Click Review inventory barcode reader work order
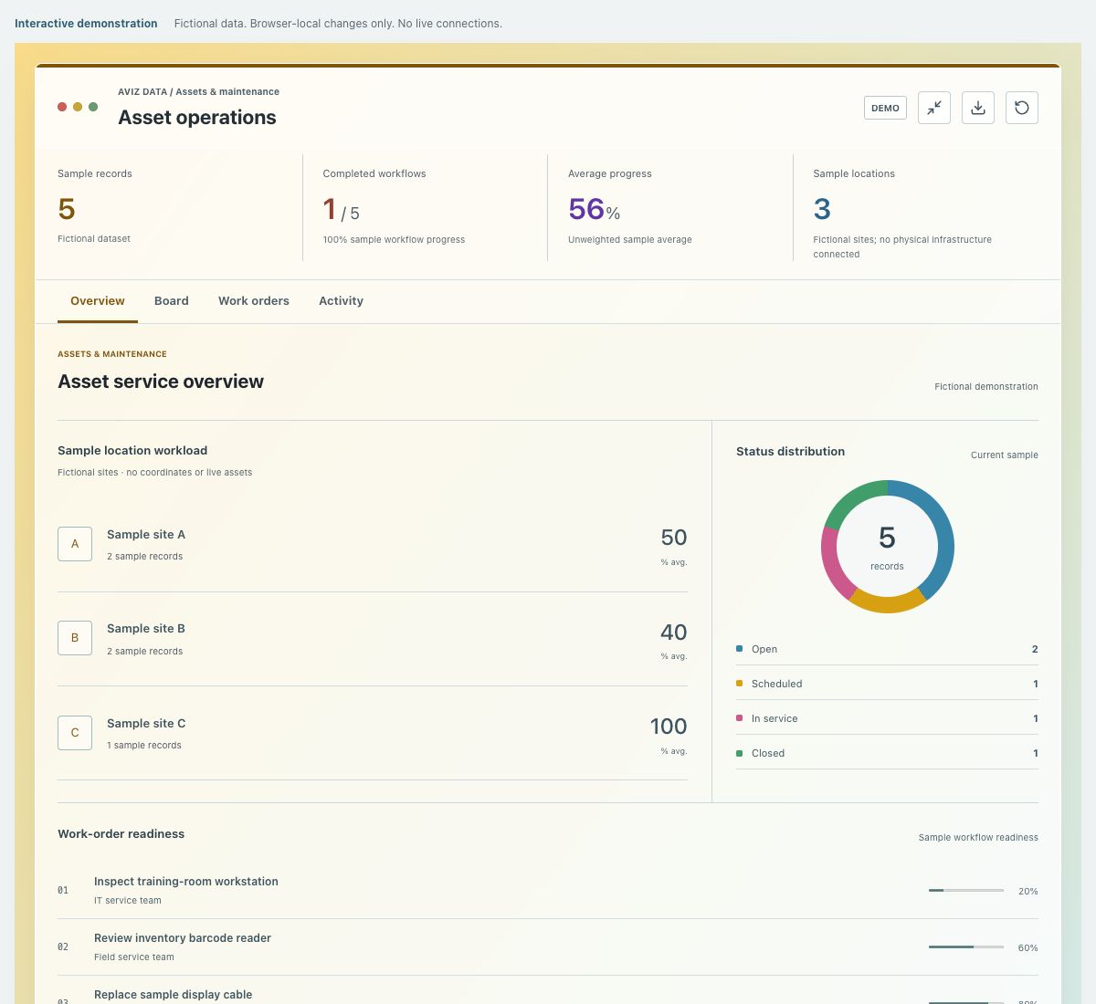Image resolution: width=1096 pixels, height=1004 pixels. 183,938
